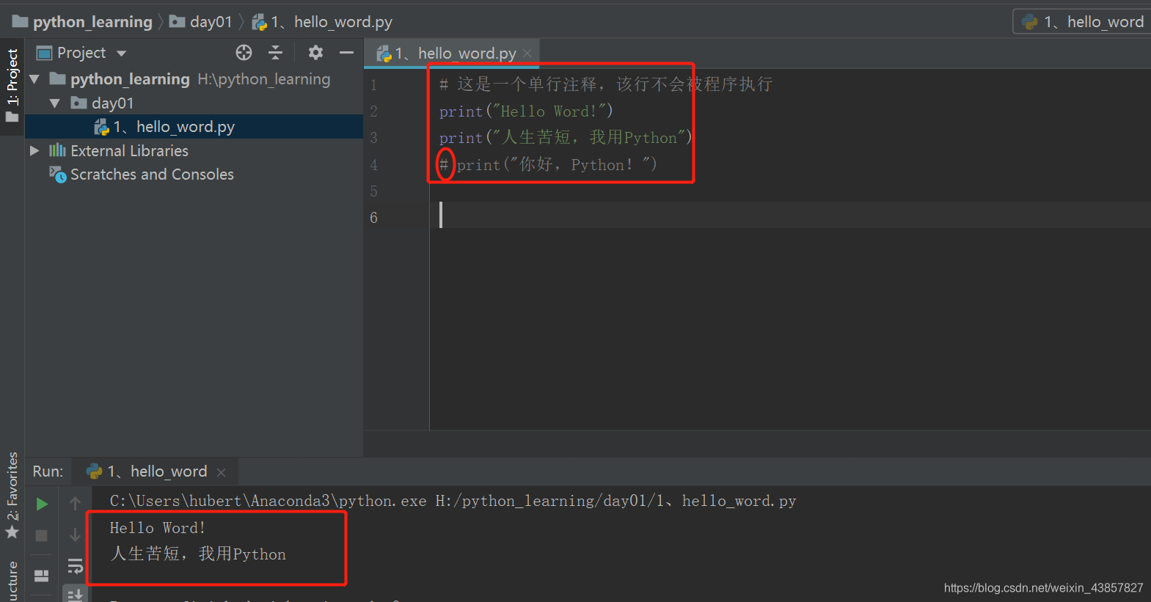Click the Locate/Scroll from Source crosshair icon
1151x602 pixels.
pyautogui.click(x=244, y=52)
